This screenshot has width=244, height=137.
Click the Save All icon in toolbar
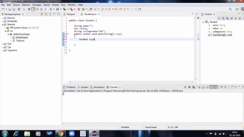pyautogui.click(x=14, y=9)
